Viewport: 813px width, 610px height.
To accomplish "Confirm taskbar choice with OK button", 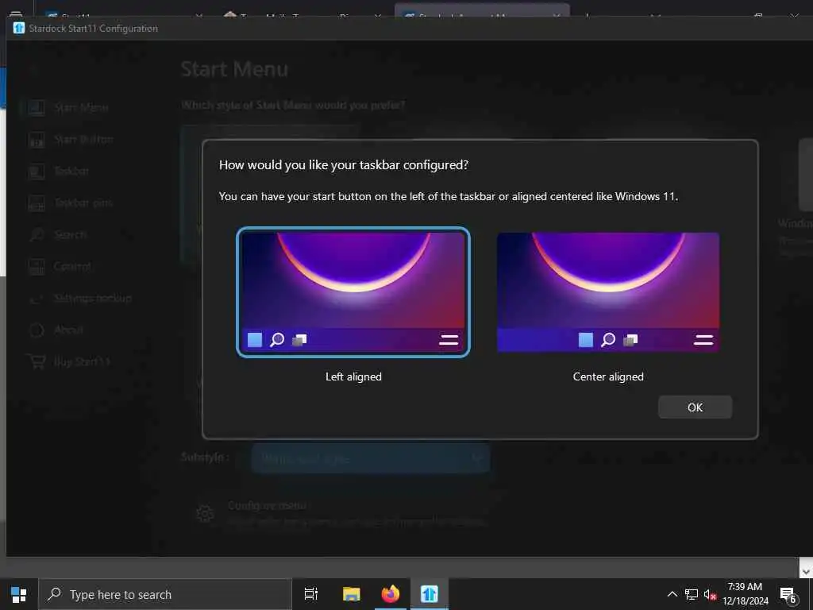I will [x=695, y=407].
